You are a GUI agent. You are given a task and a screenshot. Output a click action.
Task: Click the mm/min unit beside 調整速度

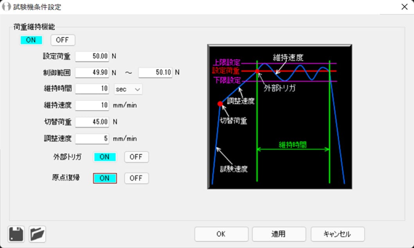pos(125,139)
